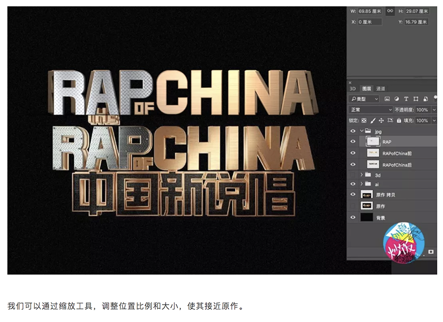Expand the ai layer group

point(361,184)
